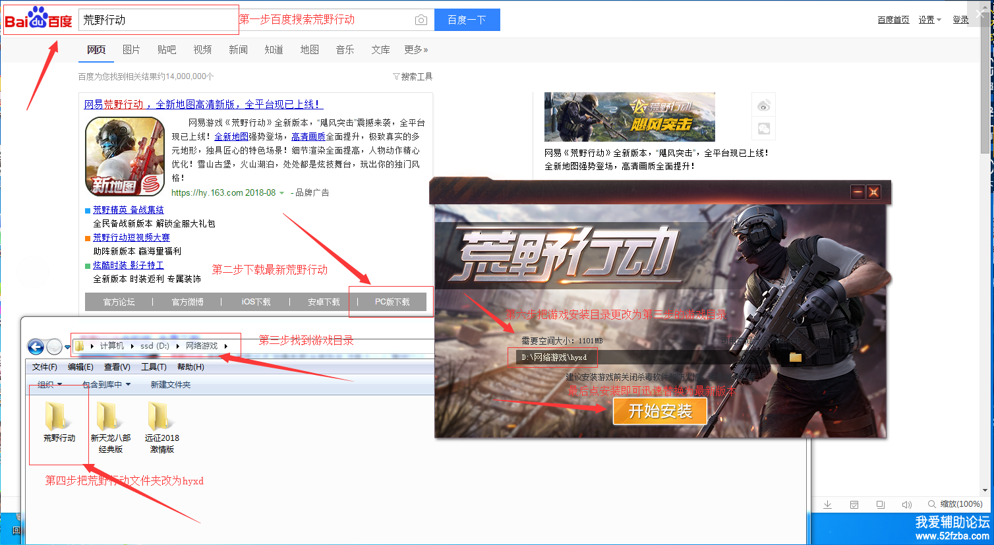Expand the 包含到库中 dropdown in Explorer
This screenshot has width=994, height=545.
point(106,385)
